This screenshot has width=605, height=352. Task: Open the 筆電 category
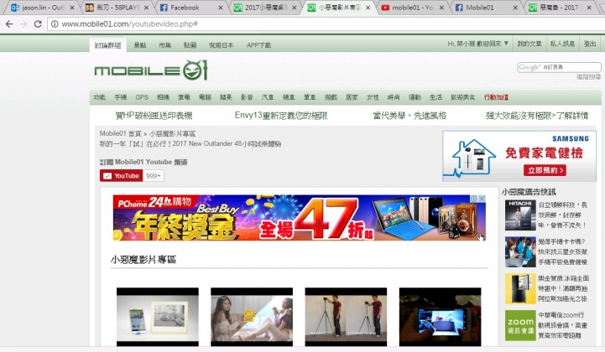pos(184,97)
